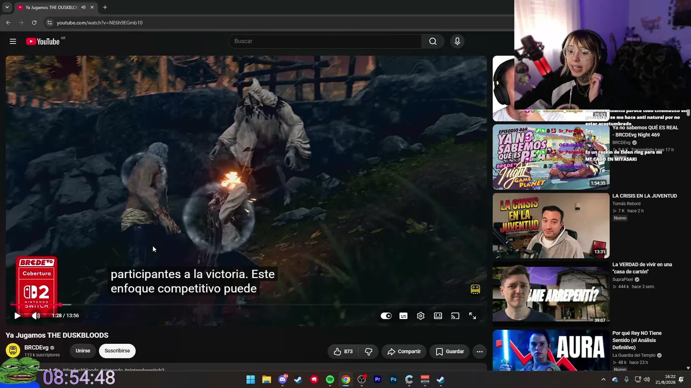The height and width of the screenshot is (388, 691).
Task: Open a new browser tab
Action: pyautogui.click(x=105, y=7)
